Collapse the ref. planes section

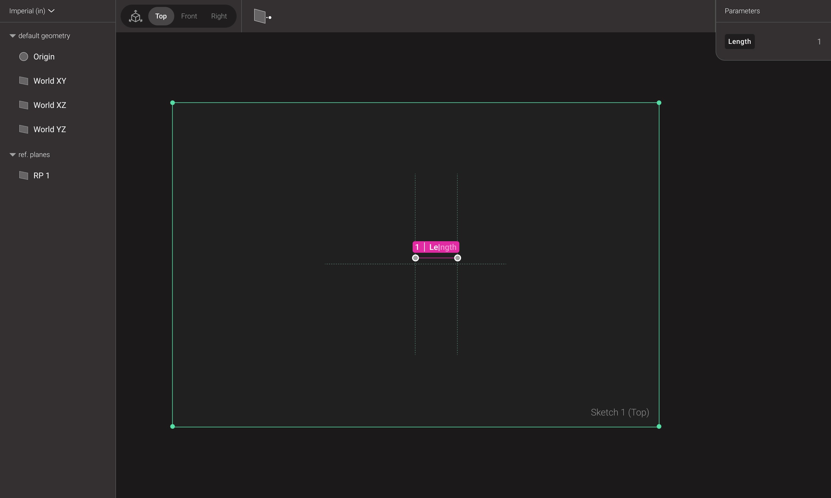pyautogui.click(x=12, y=154)
